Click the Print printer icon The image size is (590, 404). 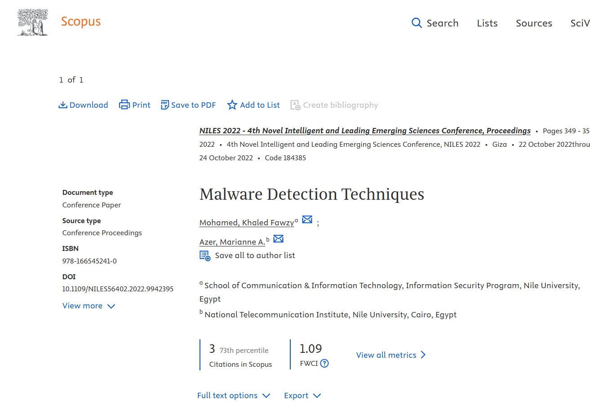click(124, 105)
